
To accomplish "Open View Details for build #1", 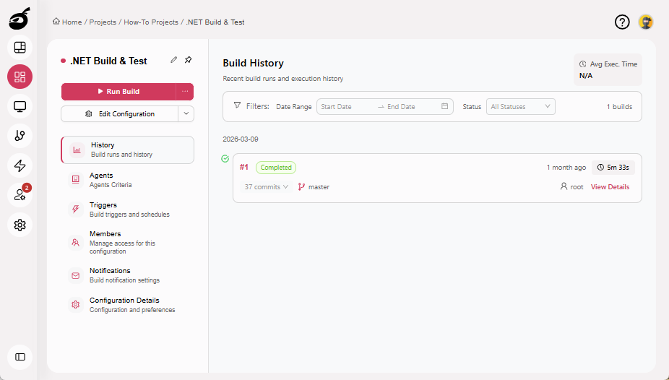I will pyautogui.click(x=610, y=187).
